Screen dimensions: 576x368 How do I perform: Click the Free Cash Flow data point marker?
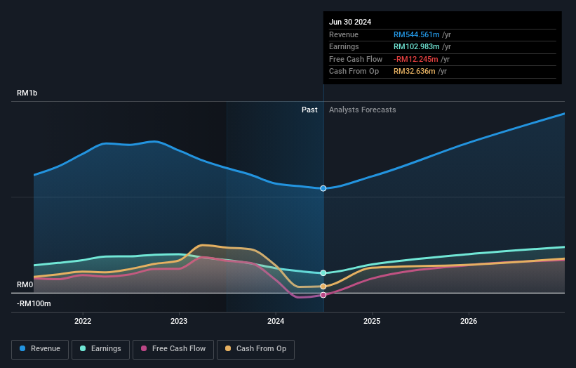pyautogui.click(x=323, y=295)
